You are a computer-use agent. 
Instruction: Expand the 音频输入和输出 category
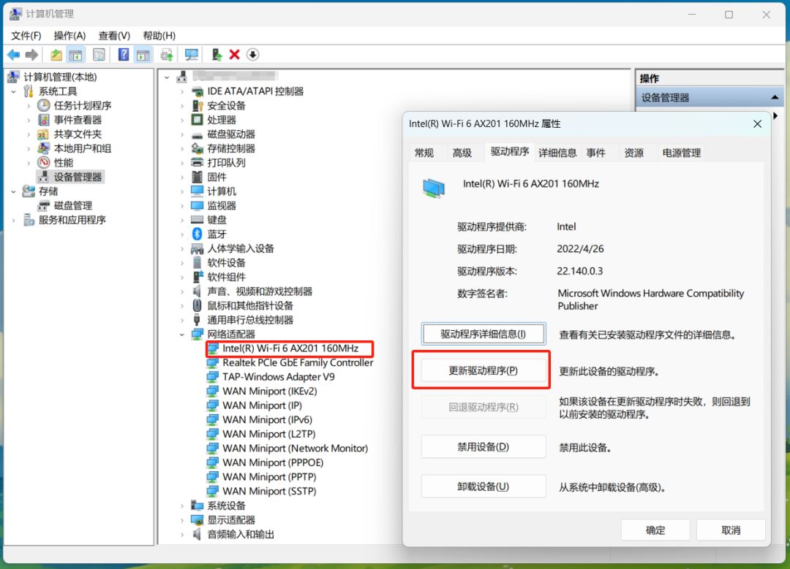pyautogui.click(x=182, y=534)
